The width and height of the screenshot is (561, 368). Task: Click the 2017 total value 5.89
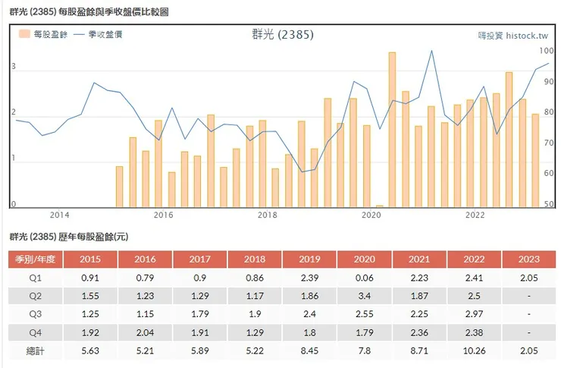tap(200, 351)
